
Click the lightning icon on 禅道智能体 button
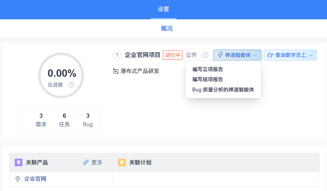pyautogui.click(x=220, y=55)
